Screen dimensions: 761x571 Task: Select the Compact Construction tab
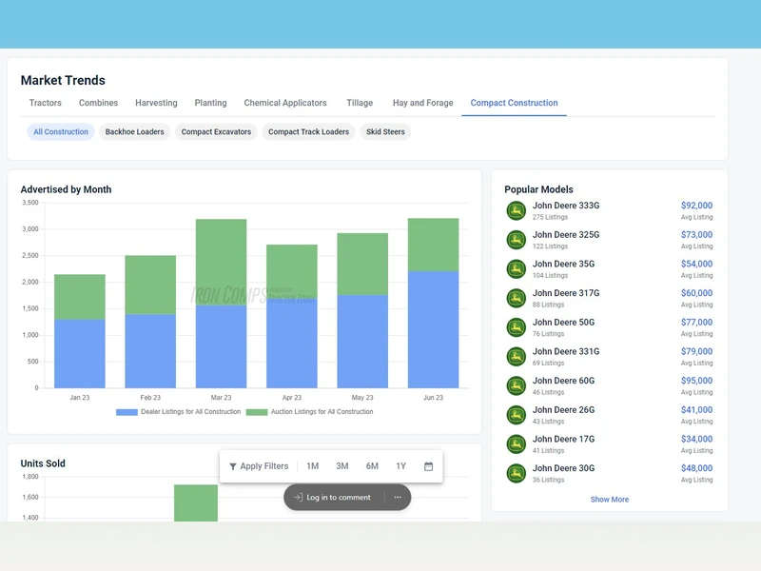tap(514, 103)
